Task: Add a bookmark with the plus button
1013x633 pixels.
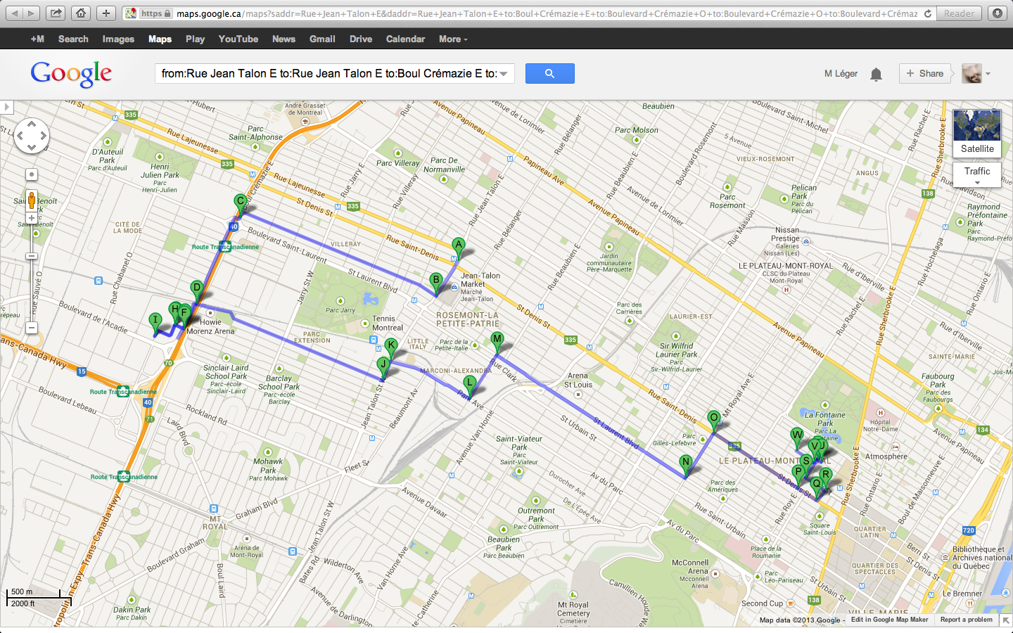Action: [106, 13]
